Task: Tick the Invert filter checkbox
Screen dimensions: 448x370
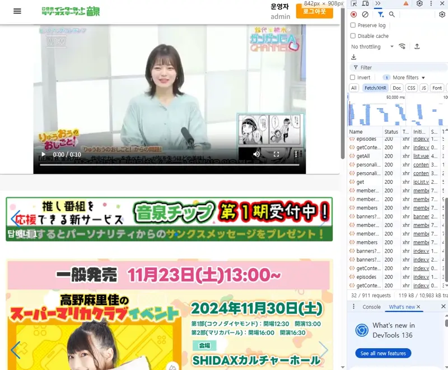Action: 353,78
